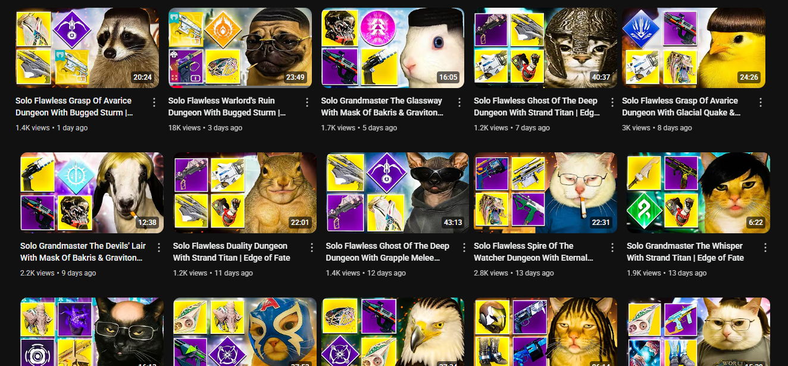Image resolution: width=788 pixels, height=366 pixels.
Task: Click title Solo Grandmaster The Whisper
Action: (x=684, y=246)
